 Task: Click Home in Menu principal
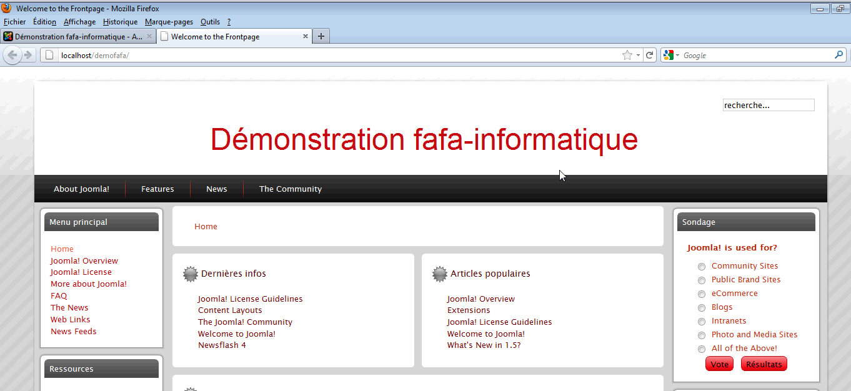coord(62,249)
